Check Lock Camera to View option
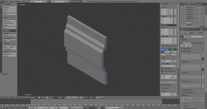 pyautogui.click(x=162, y=71)
